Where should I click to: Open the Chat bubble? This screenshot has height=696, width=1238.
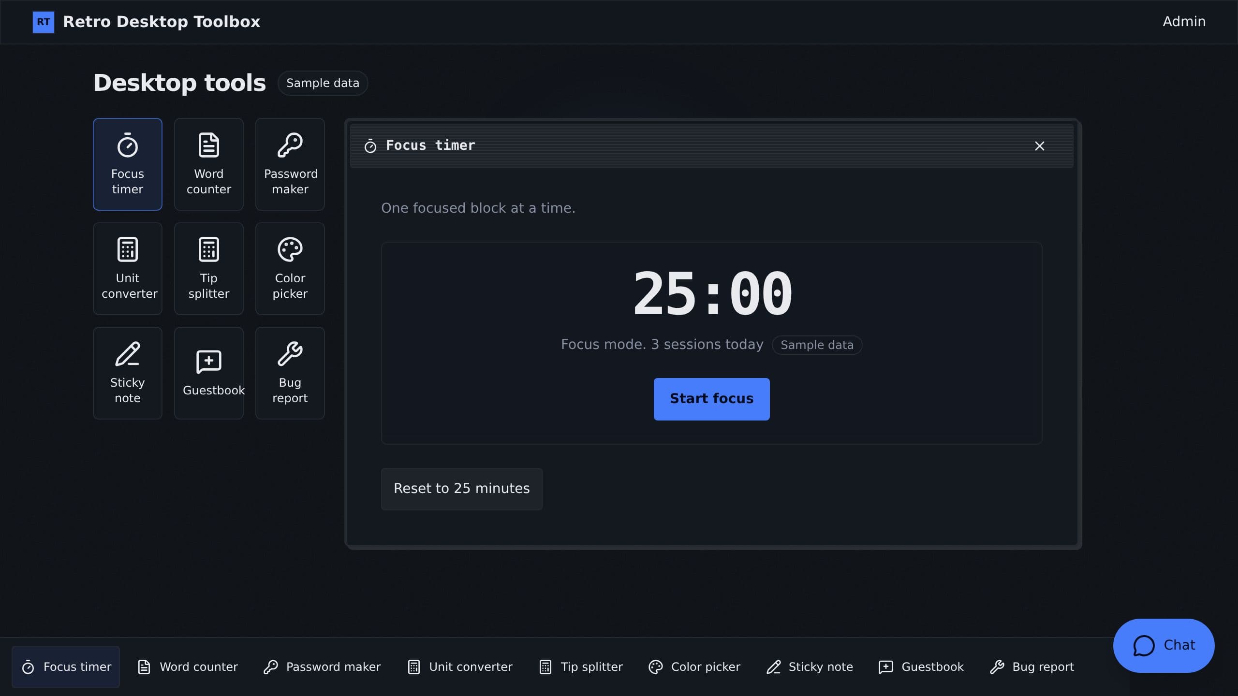point(1164,645)
